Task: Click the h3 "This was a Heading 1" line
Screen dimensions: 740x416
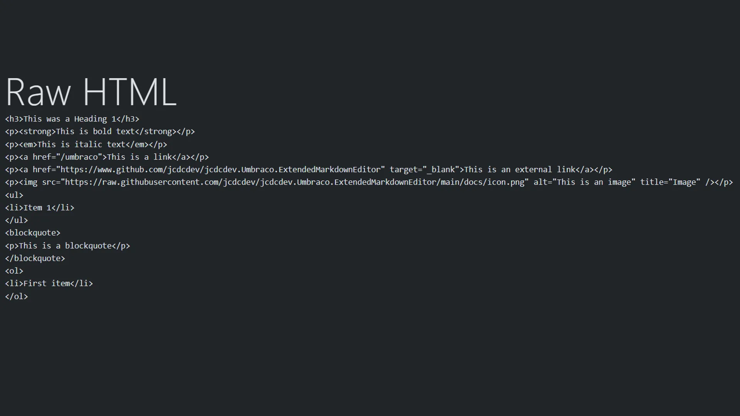Action: 72,119
